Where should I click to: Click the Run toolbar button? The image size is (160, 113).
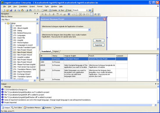pos(61,10)
